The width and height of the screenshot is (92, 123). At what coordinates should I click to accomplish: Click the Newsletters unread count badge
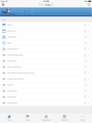(x=85, y=37)
